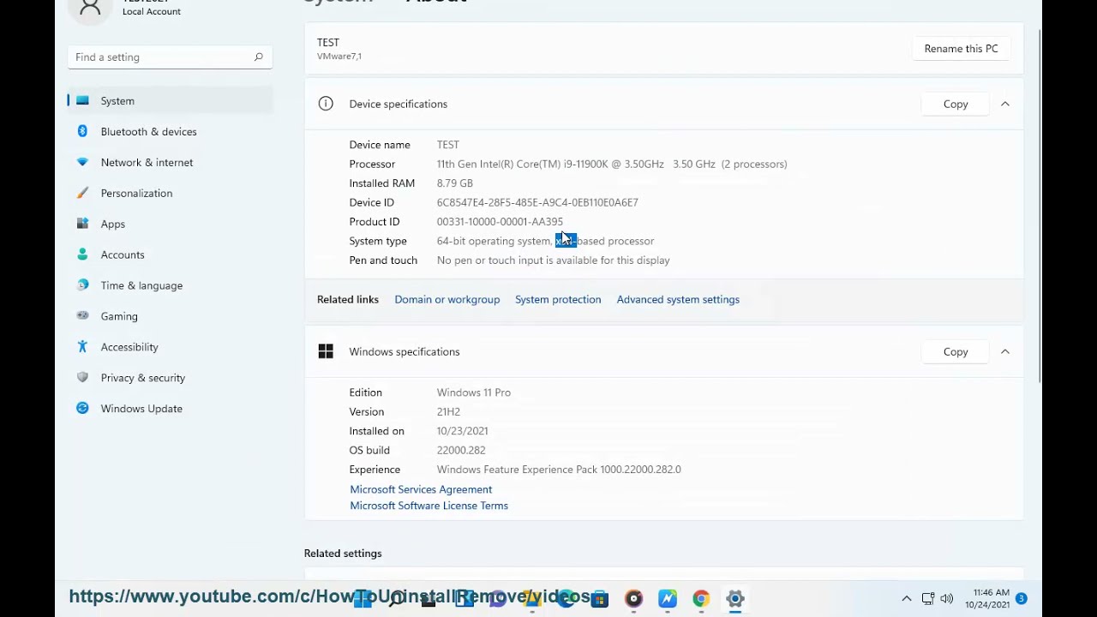Open Bluetooth & devices via its Bluetooth icon
The height and width of the screenshot is (617, 1097).
coord(82,131)
